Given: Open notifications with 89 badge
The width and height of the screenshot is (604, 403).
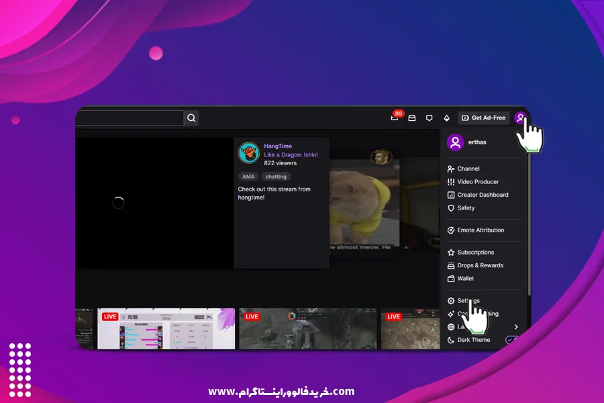Looking at the screenshot, I should [x=395, y=116].
